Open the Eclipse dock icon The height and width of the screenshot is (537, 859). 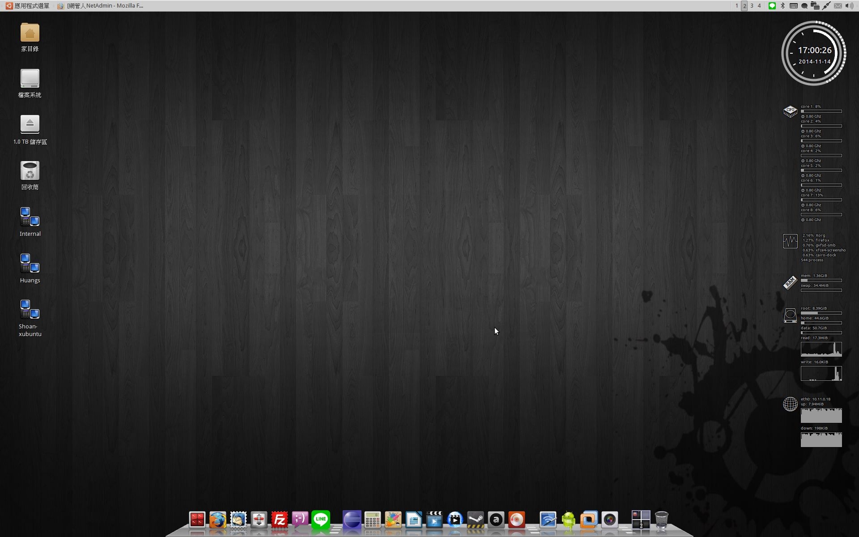pyautogui.click(x=352, y=520)
